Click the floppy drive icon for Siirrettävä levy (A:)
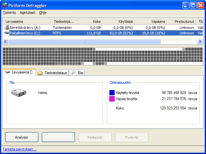The height and width of the screenshot is (154, 206). [6, 27]
